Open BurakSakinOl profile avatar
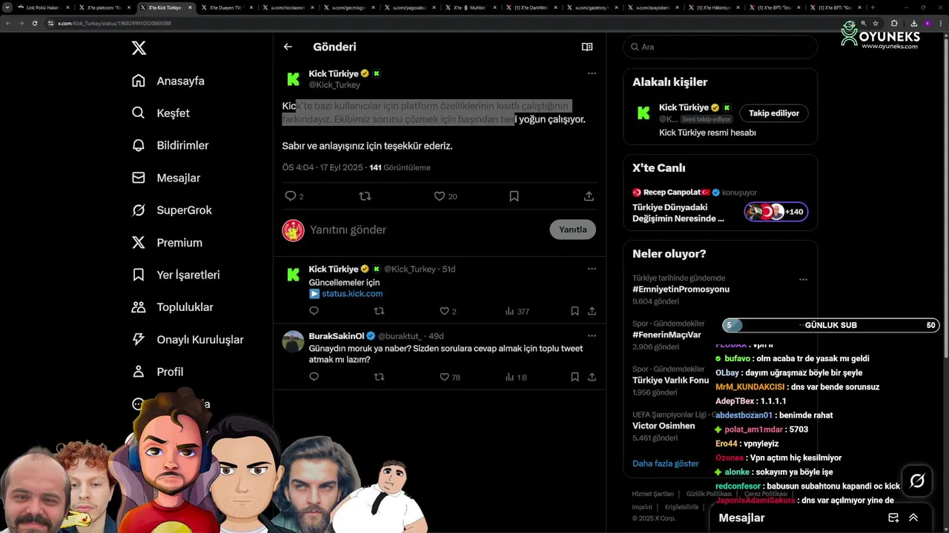Screen dimensions: 949x533 294,341
